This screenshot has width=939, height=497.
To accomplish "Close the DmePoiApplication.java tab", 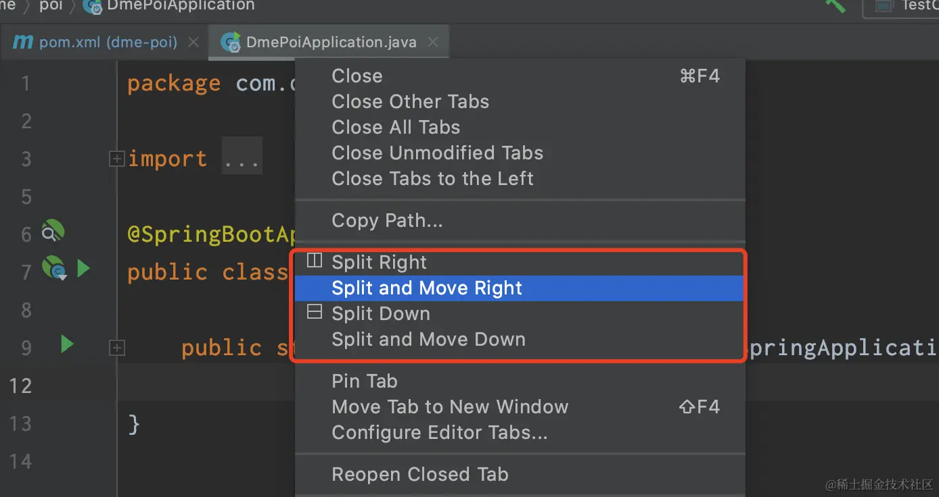I will coord(433,42).
